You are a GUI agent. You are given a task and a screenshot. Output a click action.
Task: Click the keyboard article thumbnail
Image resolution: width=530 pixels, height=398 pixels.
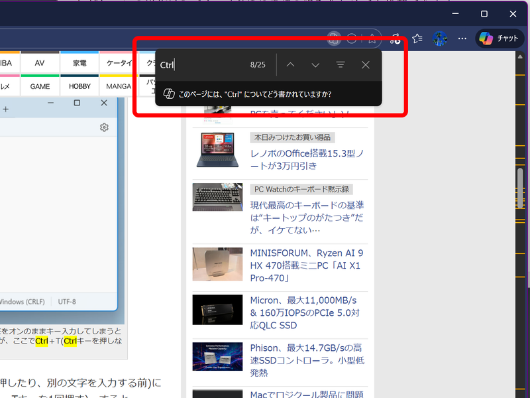click(x=218, y=197)
